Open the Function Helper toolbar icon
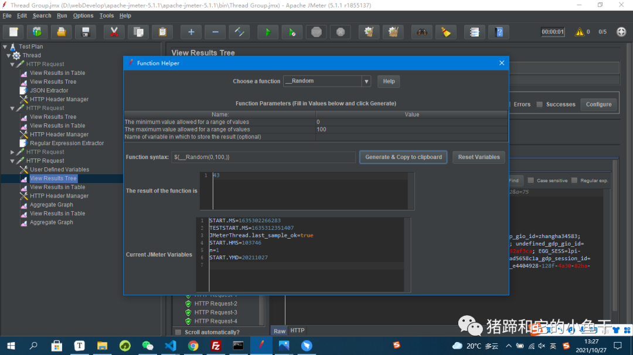 point(475,32)
